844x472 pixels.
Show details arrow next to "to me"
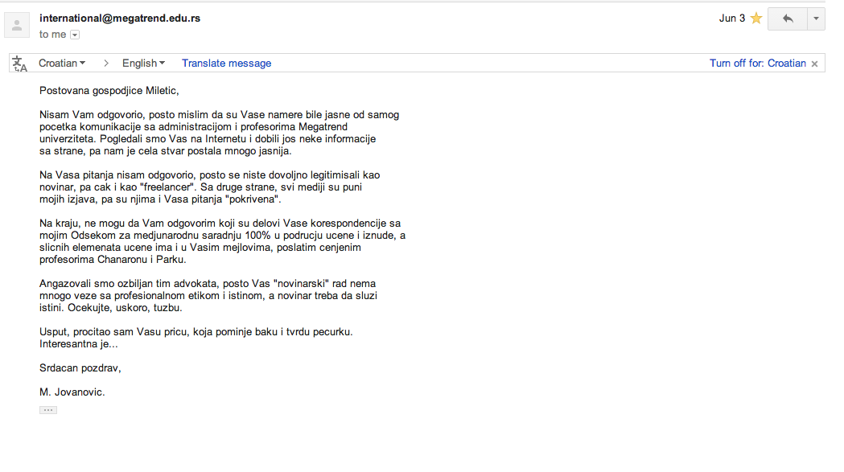pyautogui.click(x=75, y=35)
